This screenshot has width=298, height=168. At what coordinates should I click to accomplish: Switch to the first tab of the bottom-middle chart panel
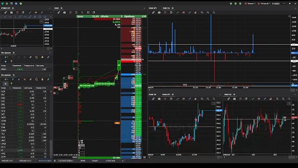[x=152, y=94]
